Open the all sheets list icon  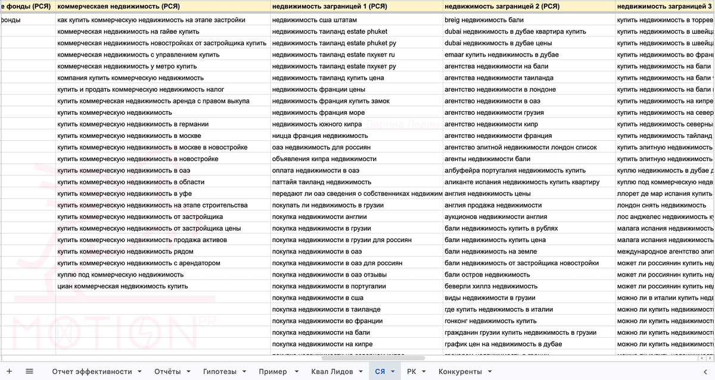point(29,371)
